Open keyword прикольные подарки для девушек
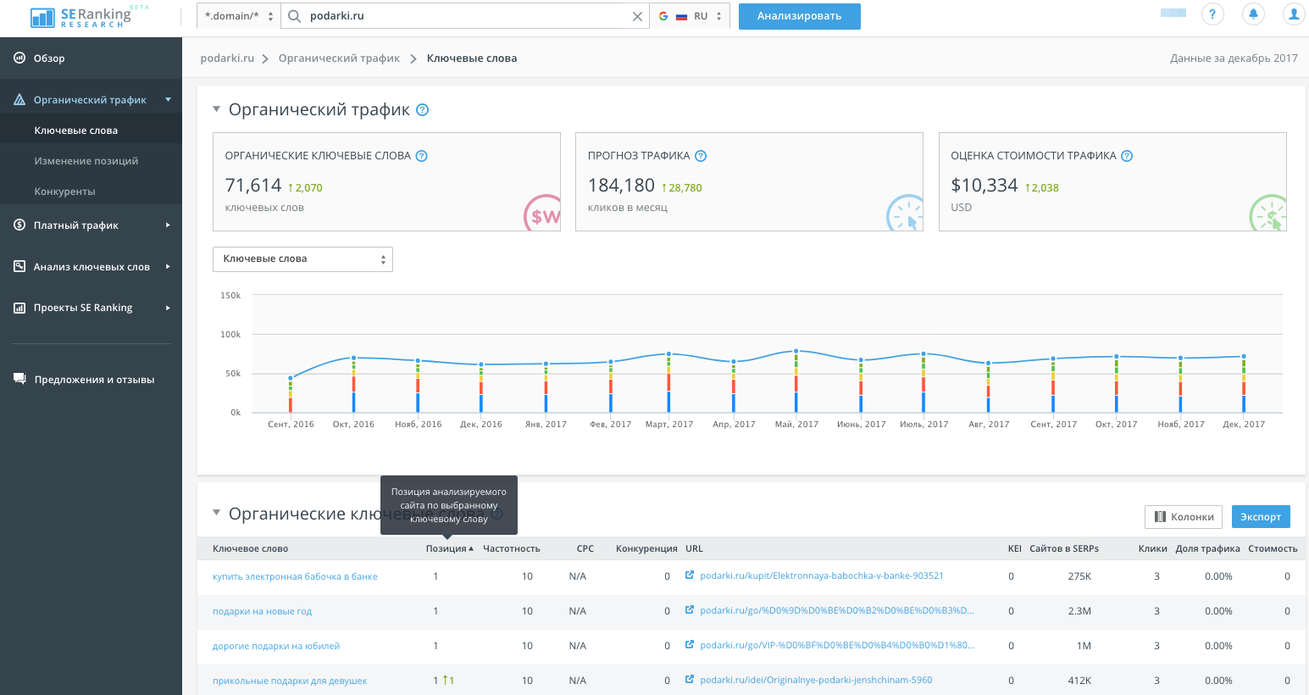Image resolution: width=1309 pixels, height=695 pixels. (x=290, y=681)
